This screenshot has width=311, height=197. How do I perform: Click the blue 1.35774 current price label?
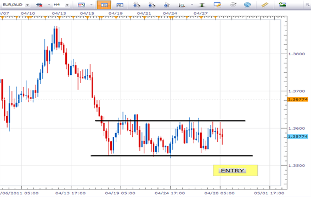point(298,136)
